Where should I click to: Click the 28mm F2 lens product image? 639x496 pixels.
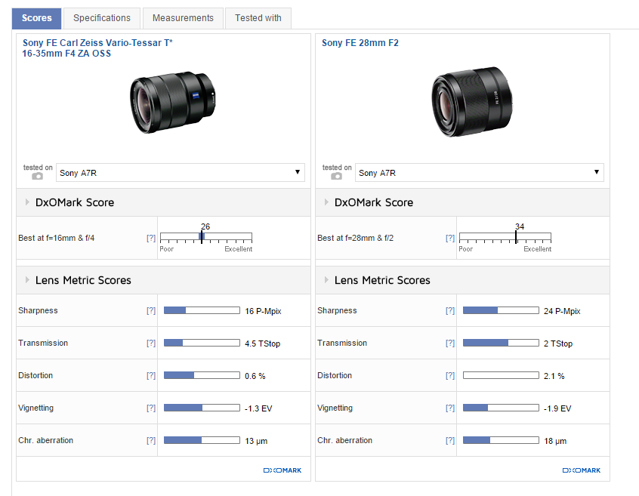pos(472,101)
